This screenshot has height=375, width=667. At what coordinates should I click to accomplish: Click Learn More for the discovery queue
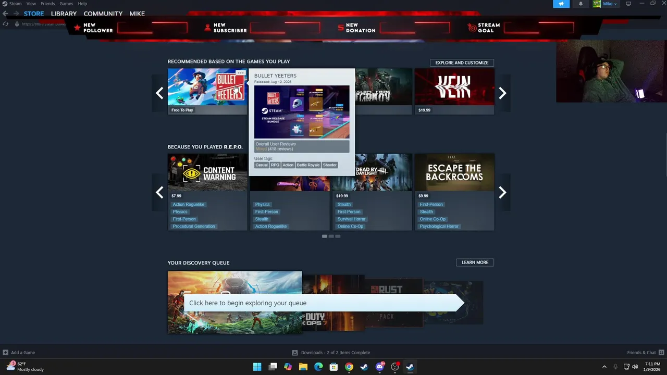[475, 262]
